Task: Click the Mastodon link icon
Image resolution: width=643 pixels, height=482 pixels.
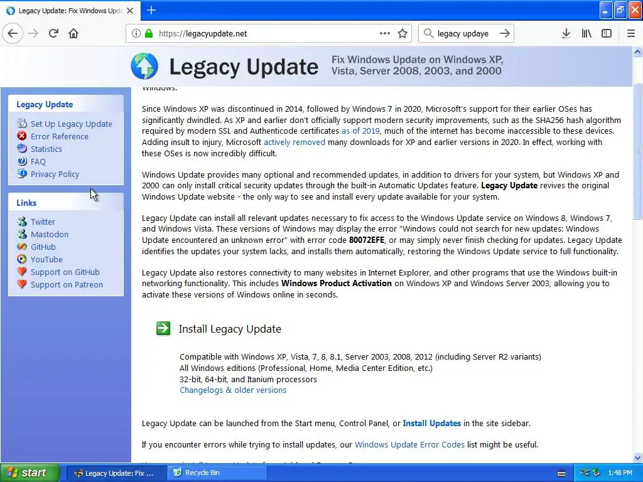Action: (22, 235)
